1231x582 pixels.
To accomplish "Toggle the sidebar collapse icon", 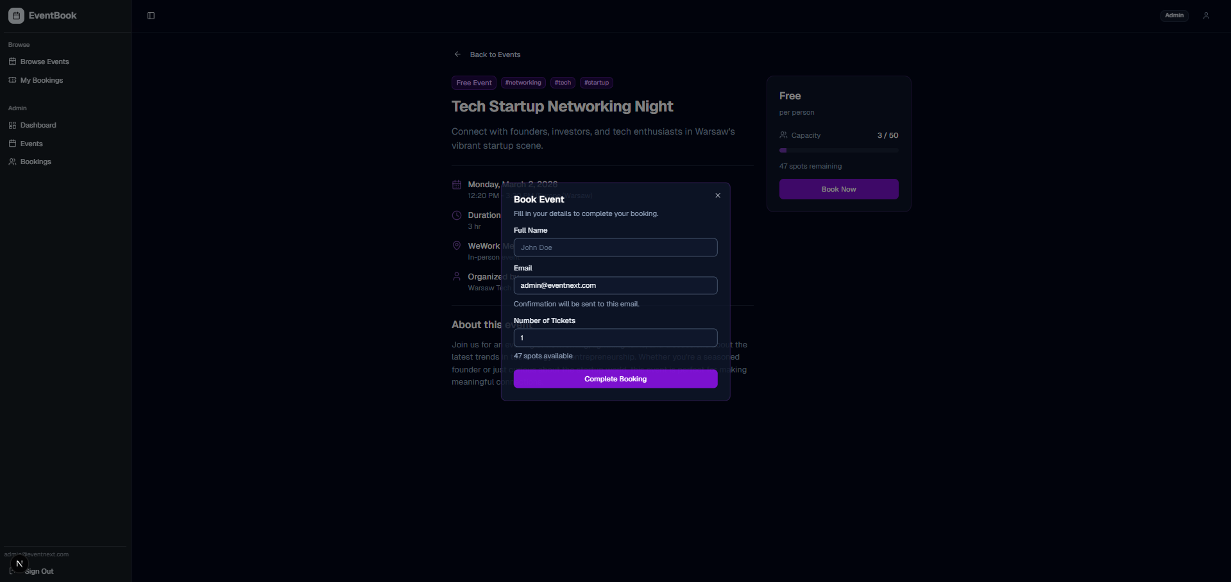I will pos(151,15).
